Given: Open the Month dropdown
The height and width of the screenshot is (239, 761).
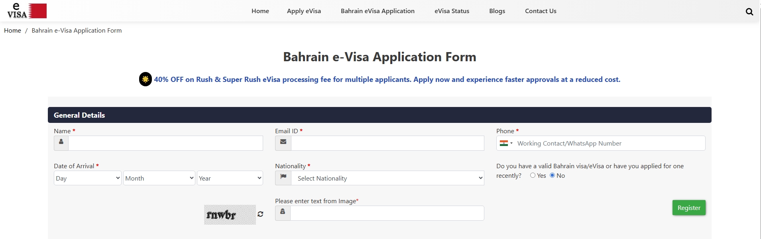Looking at the screenshot, I should pos(159,178).
